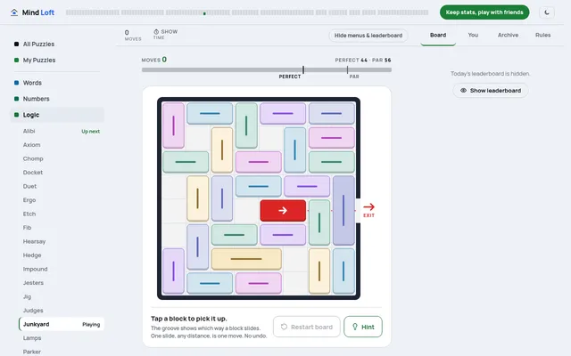
Task: Click the Mind Loft logo icon
Action: (x=14, y=12)
